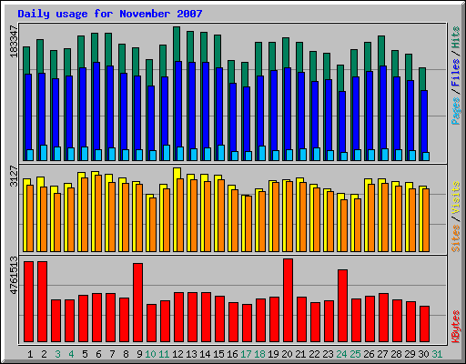The width and height of the screenshot is (466, 364).
Task: Click the 'KBytes' legend label
Action: 455,327
